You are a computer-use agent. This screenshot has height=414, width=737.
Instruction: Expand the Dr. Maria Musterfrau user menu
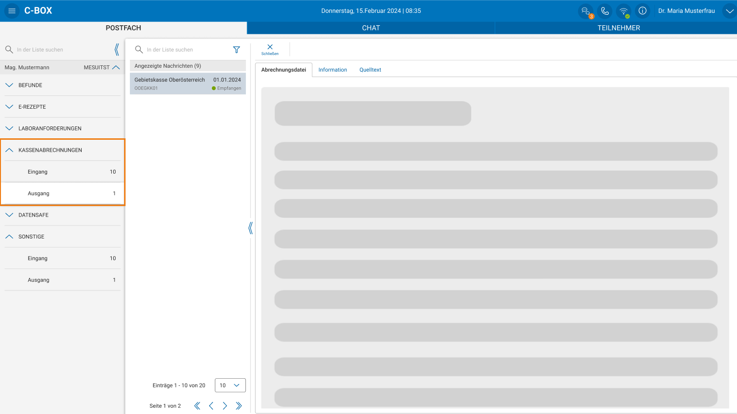(729, 11)
